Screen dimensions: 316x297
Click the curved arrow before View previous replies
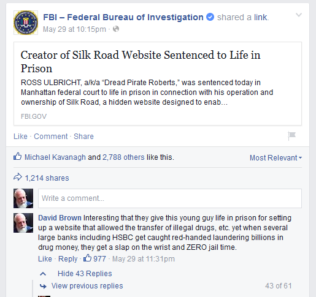43,286
